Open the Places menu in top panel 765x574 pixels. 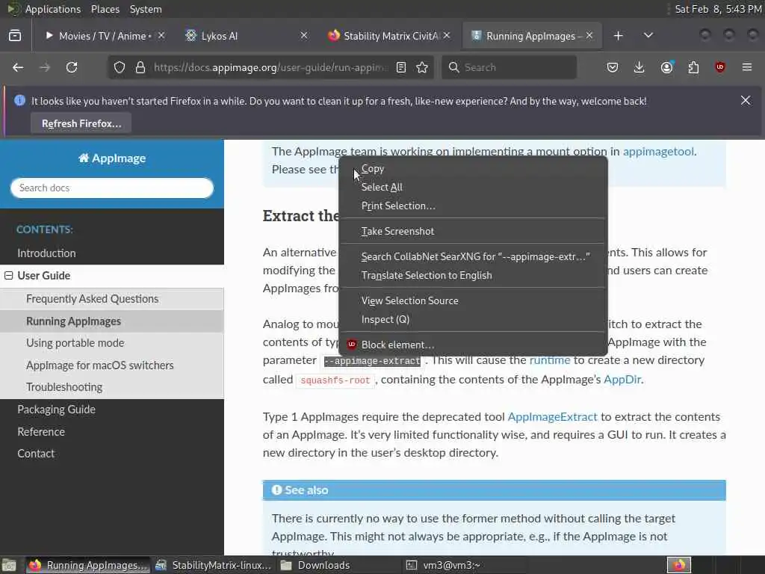coord(105,9)
